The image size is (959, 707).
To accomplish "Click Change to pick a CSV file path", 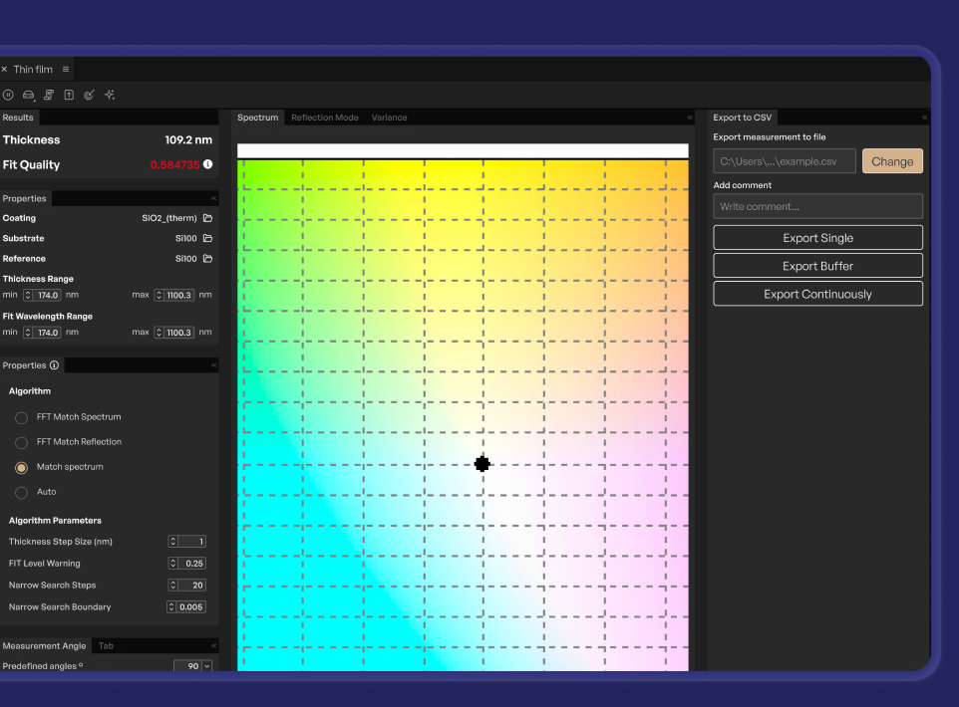I will [892, 160].
